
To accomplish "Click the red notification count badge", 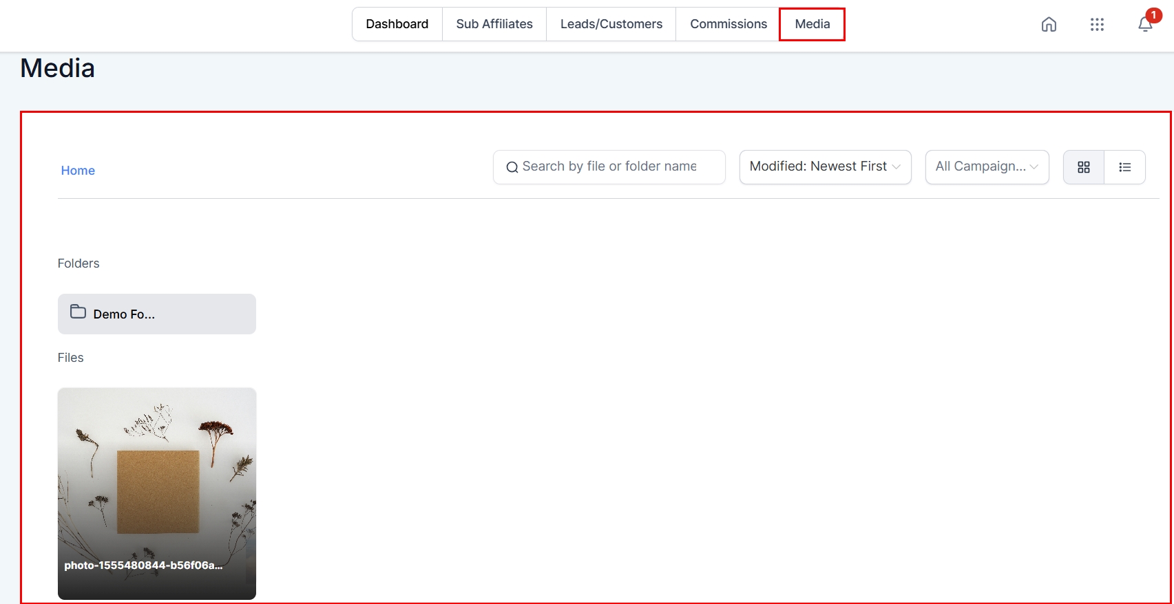I will (x=1153, y=15).
